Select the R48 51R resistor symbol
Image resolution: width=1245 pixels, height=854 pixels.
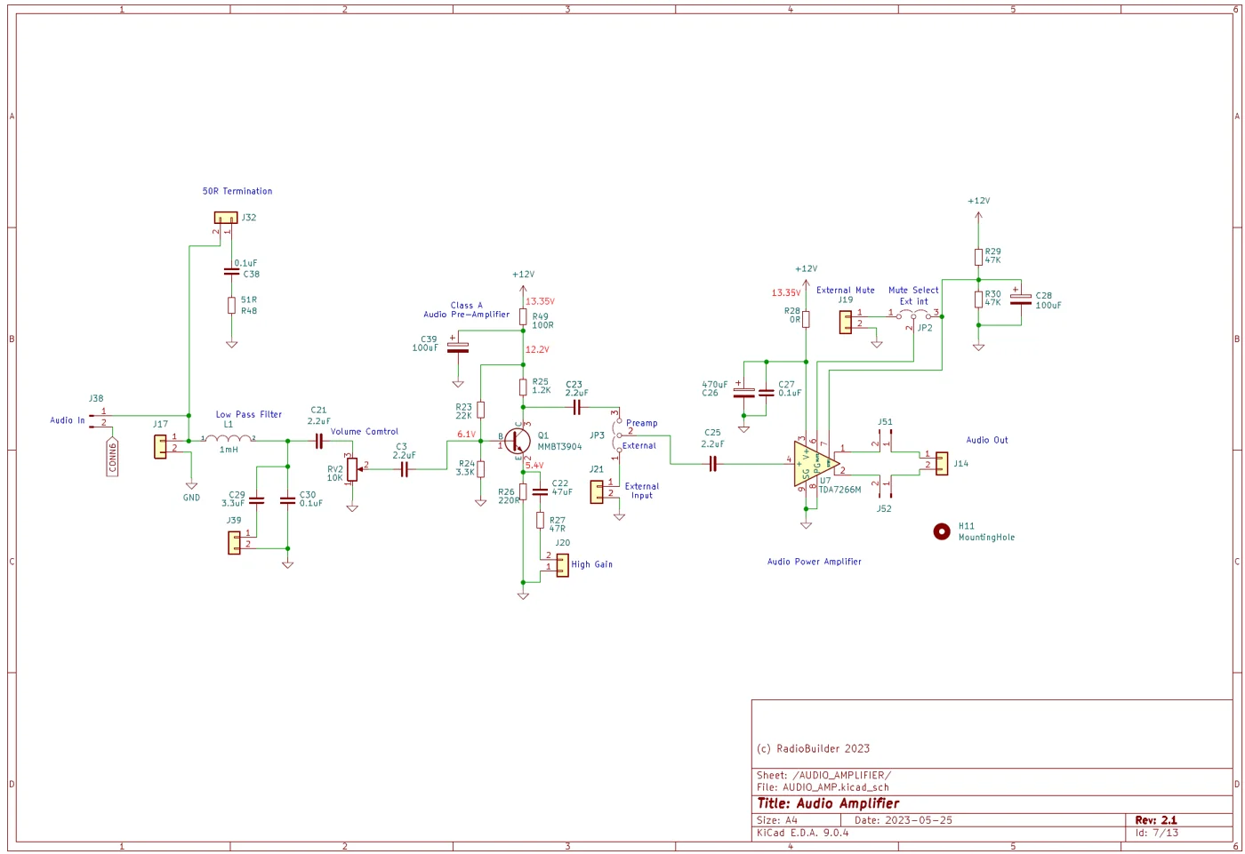[x=231, y=306]
